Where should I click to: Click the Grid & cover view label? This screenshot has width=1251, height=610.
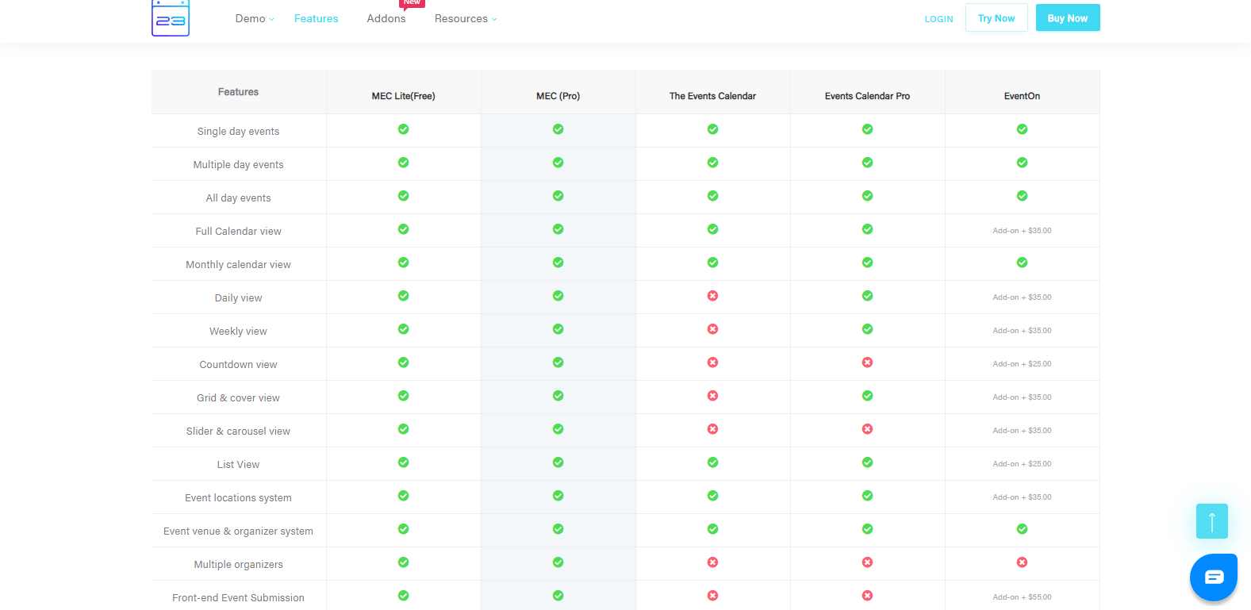click(x=238, y=398)
